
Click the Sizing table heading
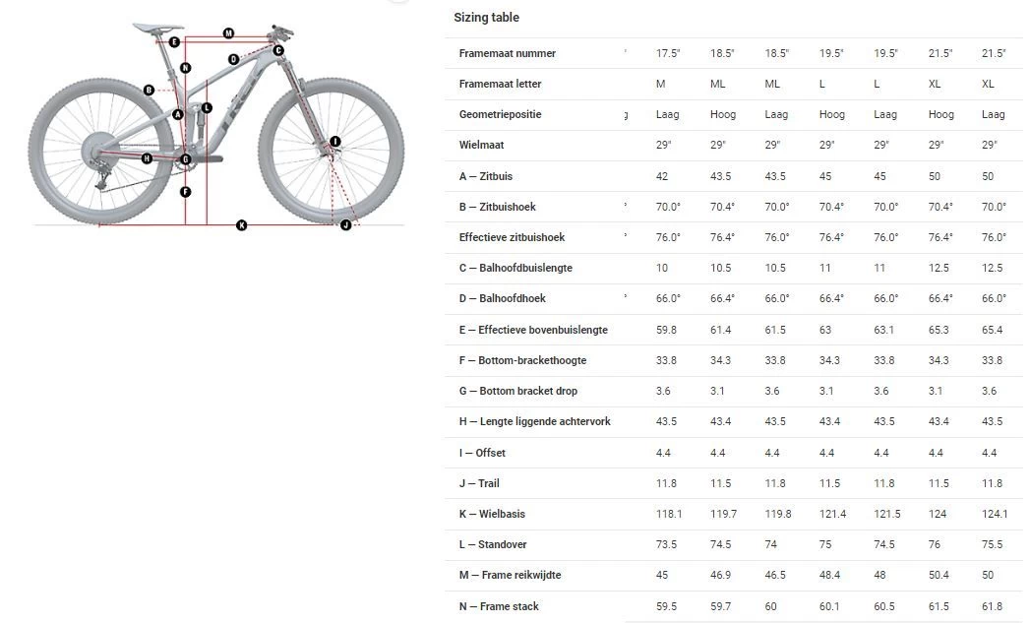pyautogui.click(x=486, y=18)
